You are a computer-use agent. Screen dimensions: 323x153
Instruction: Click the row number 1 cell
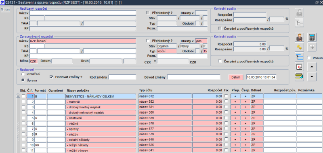tap(31, 96)
